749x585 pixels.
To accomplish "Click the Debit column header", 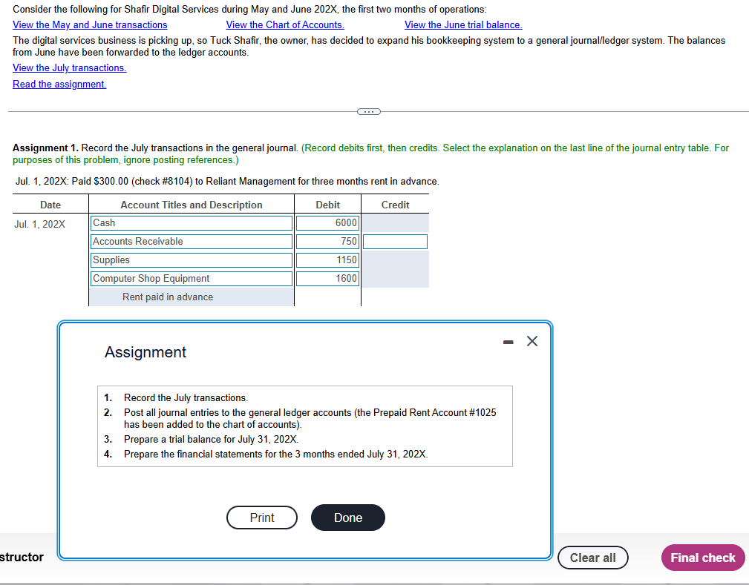I will pos(327,205).
